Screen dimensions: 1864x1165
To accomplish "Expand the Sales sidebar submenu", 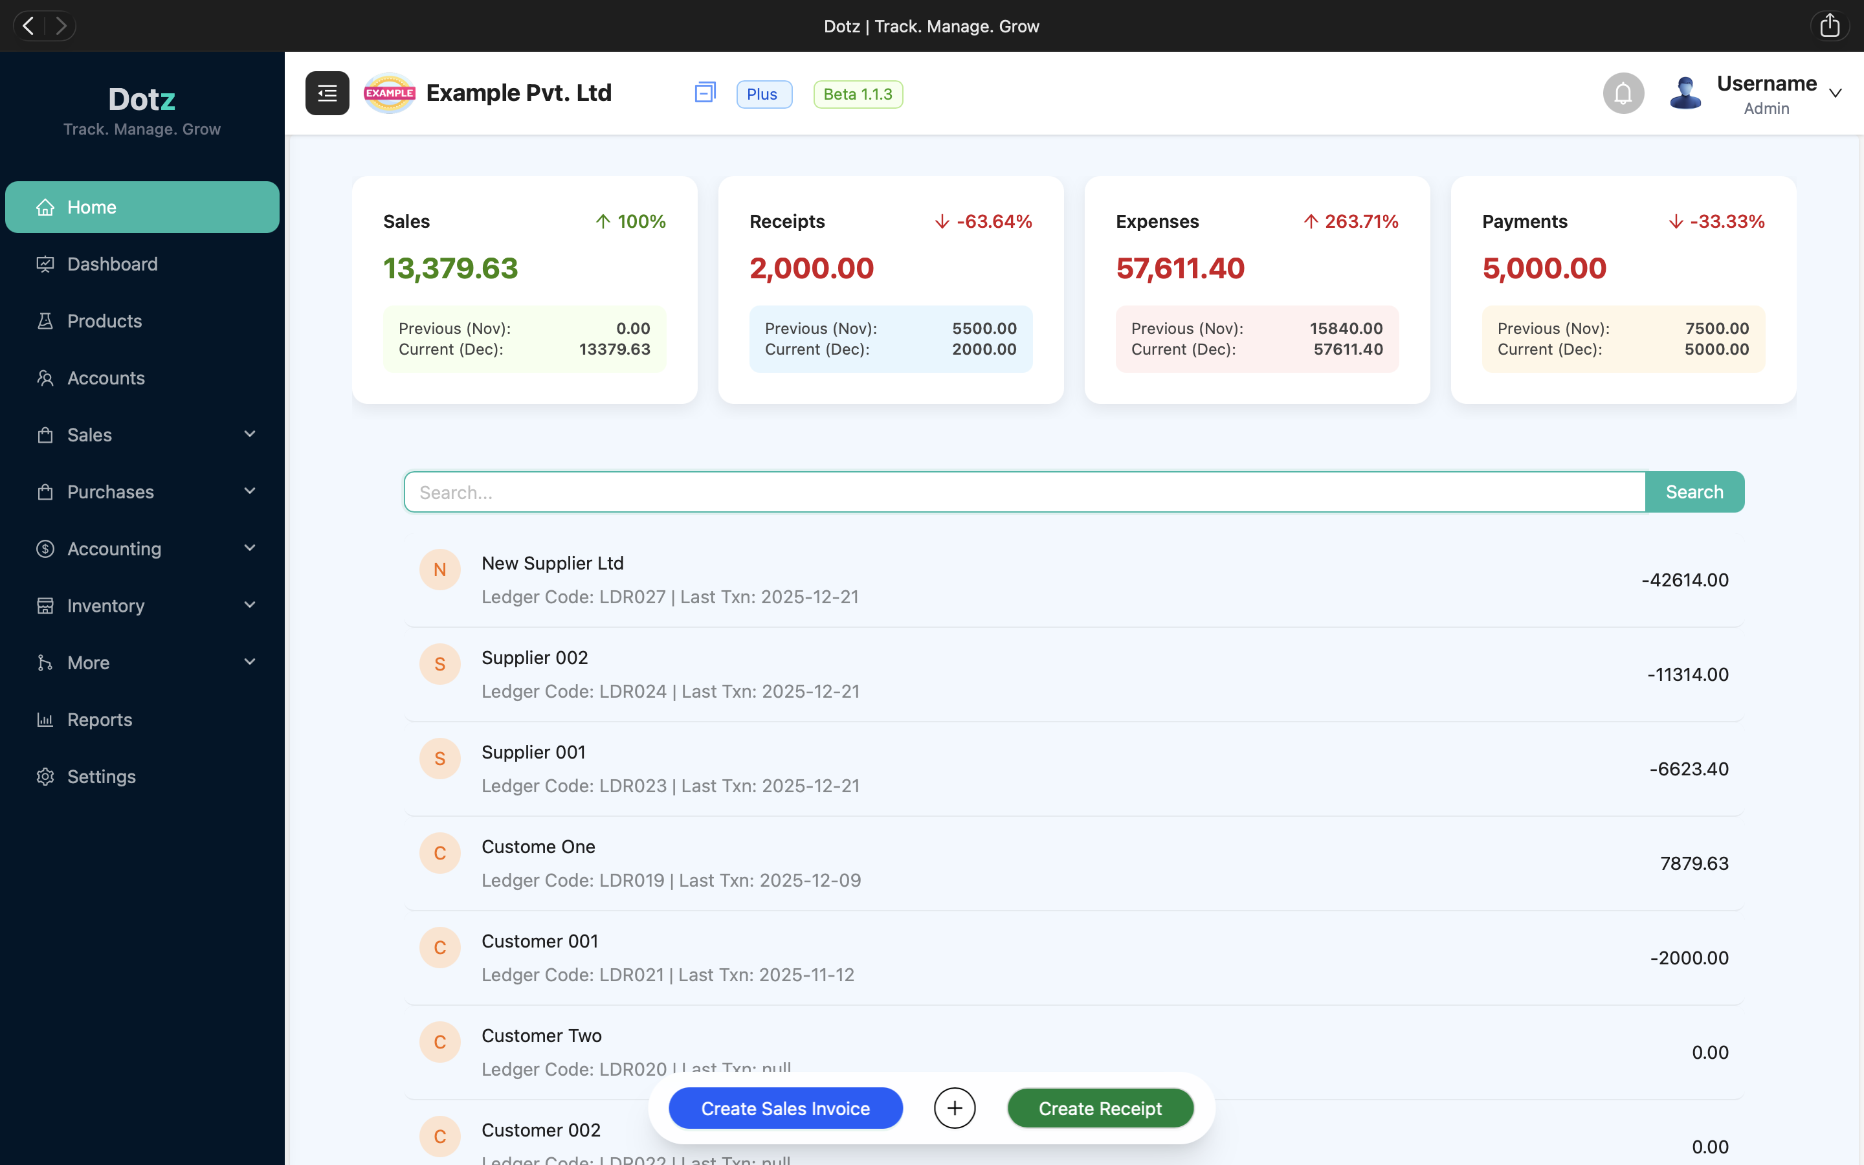I will coord(250,434).
